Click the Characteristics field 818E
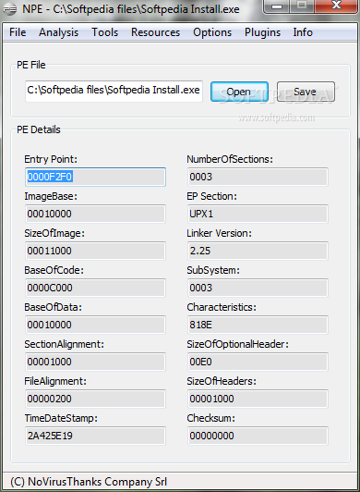This screenshot has width=360, height=492. tap(258, 325)
